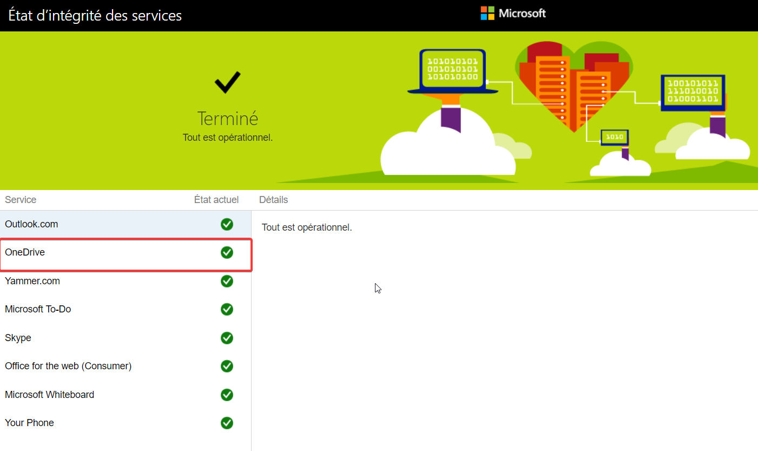Click the Terminé status heading
Screen dimensions: 758x451
click(228, 119)
